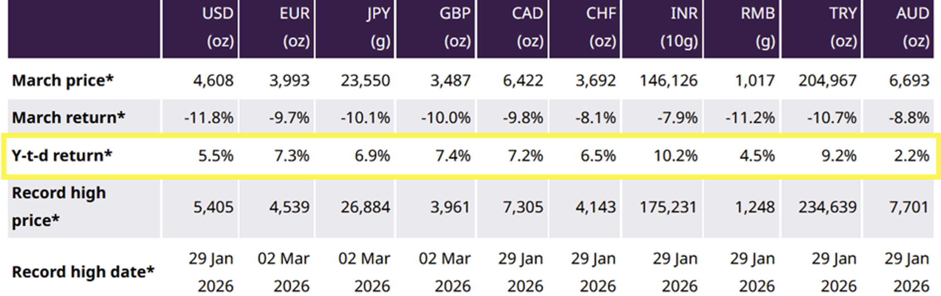941x296 pixels.
Task: Select the INR Y-t-d return 10.2%
Action: tap(675, 156)
